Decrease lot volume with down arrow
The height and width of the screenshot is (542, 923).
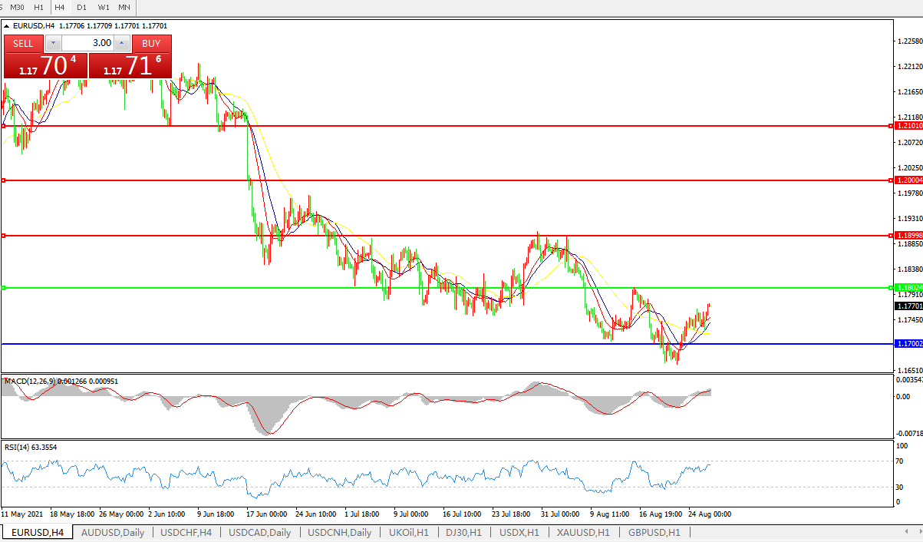53,43
